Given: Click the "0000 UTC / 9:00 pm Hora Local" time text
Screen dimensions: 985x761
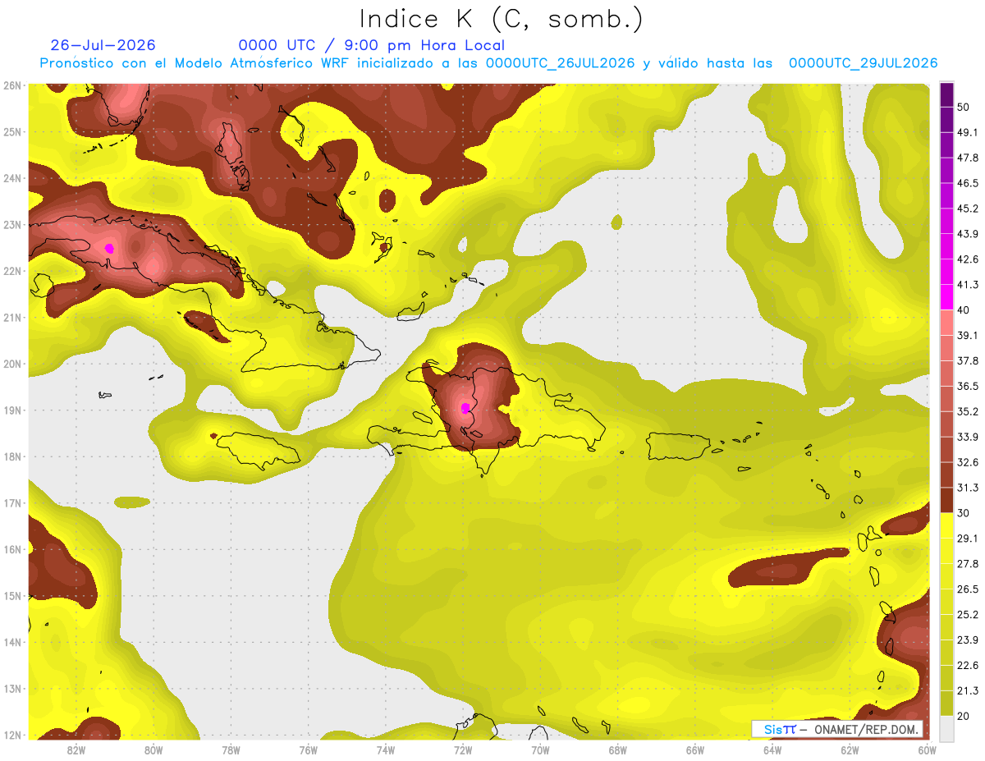Looking at the screenshot, I should pyautogui.click(x=371, y=45).
